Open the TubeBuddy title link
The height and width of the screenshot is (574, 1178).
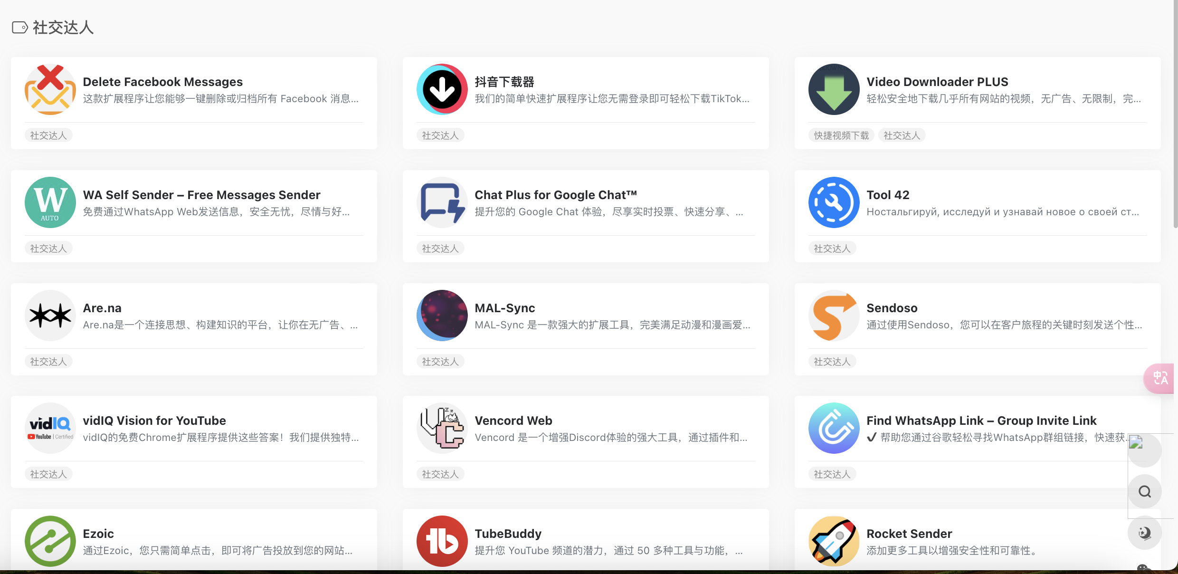tap(508, 534)
